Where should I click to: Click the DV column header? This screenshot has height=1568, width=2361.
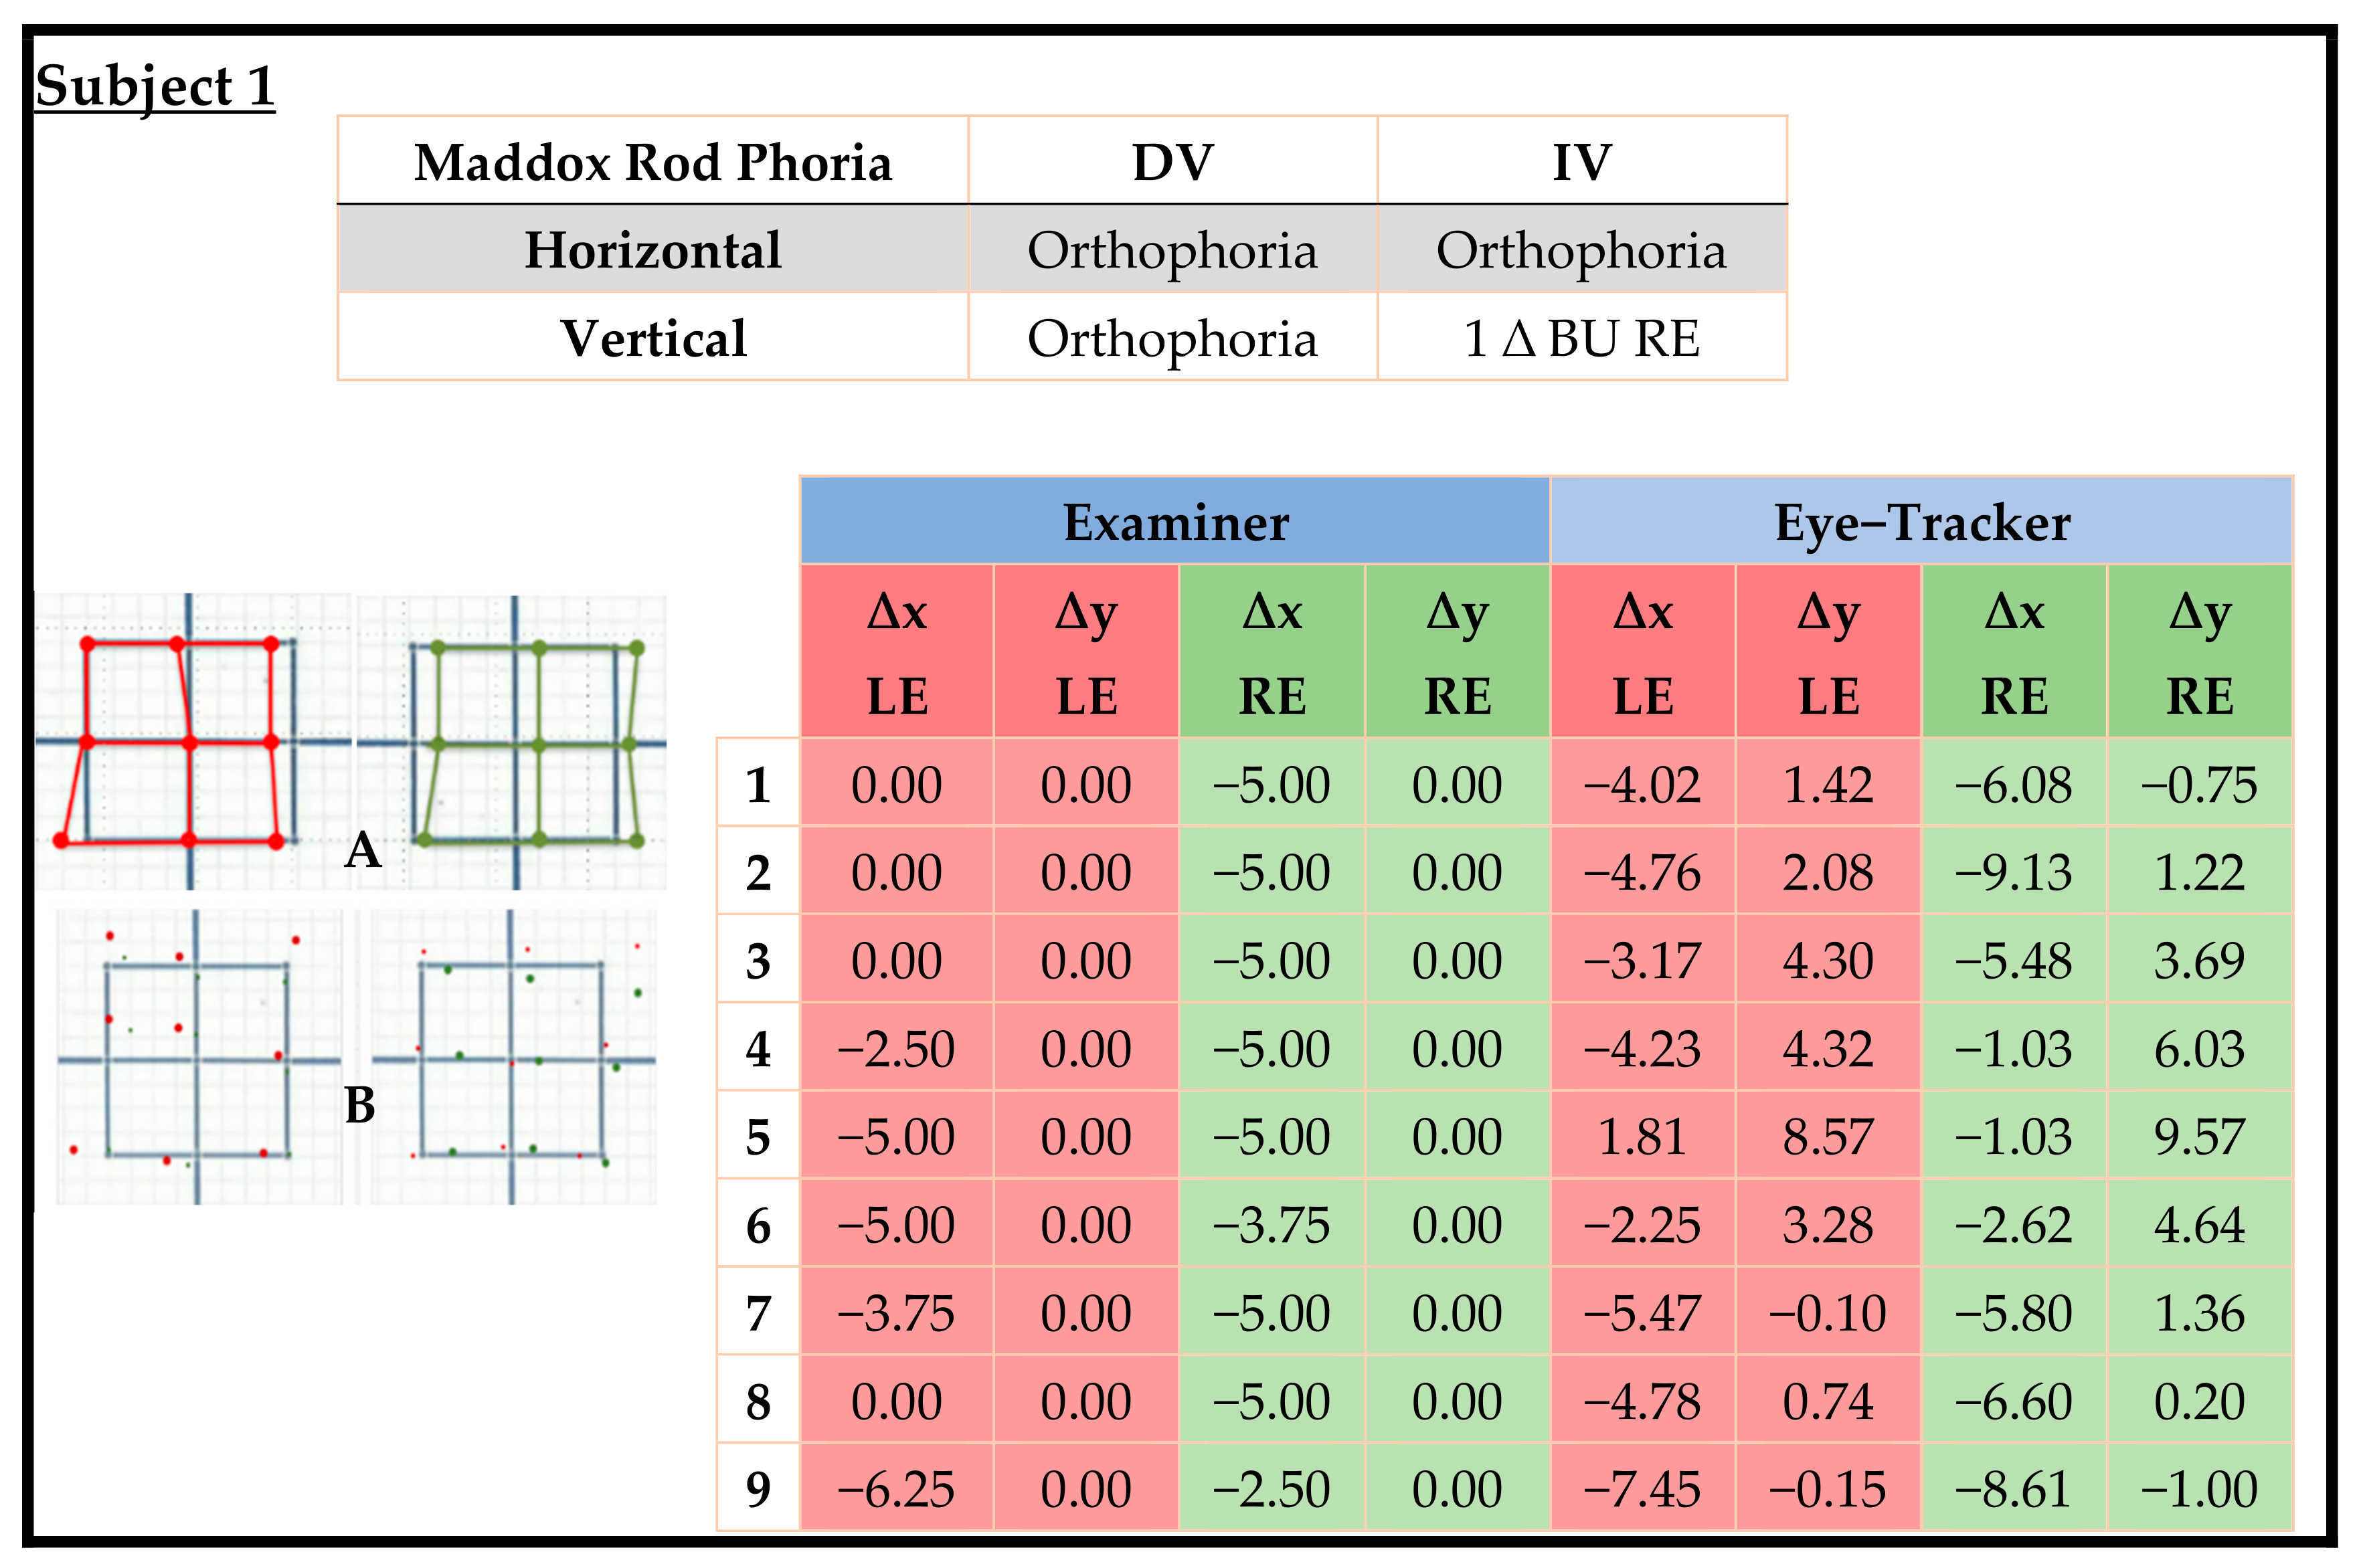pos(1172,162)
